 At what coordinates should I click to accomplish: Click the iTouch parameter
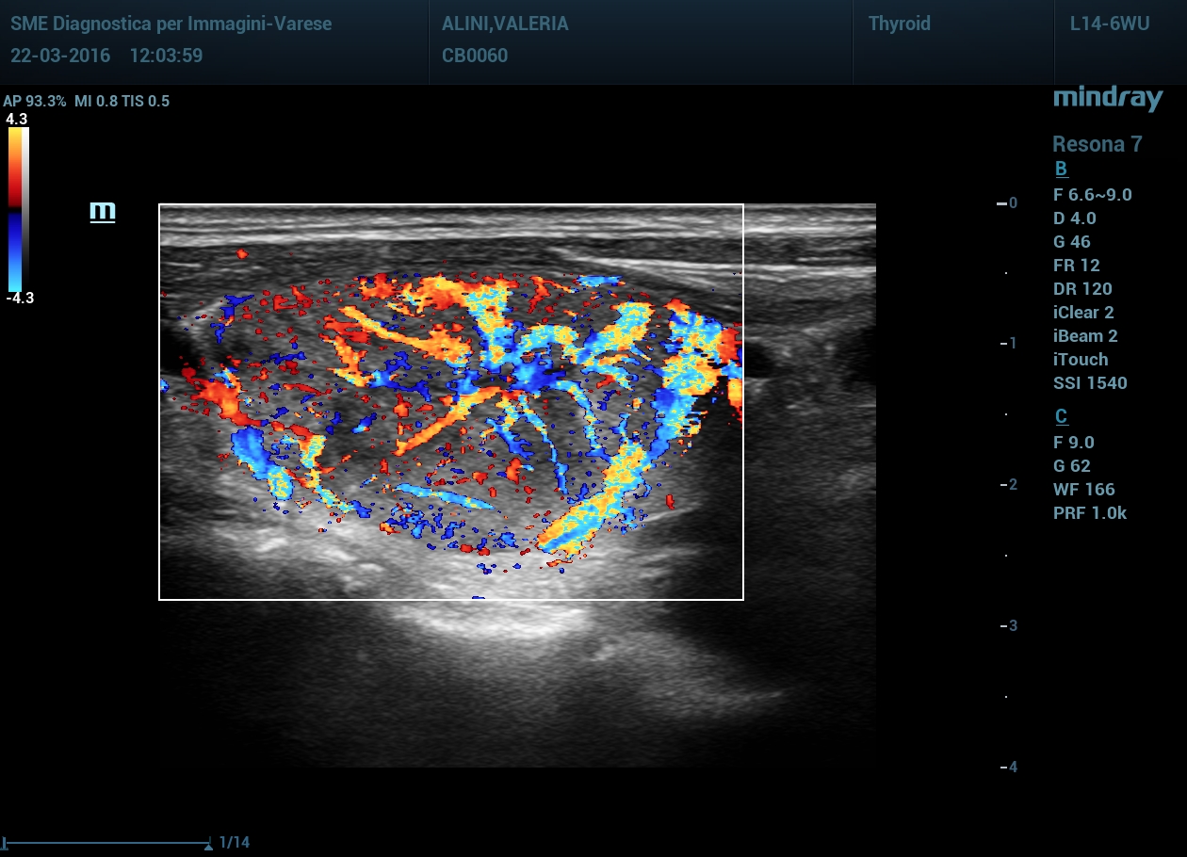[1081, 360]
